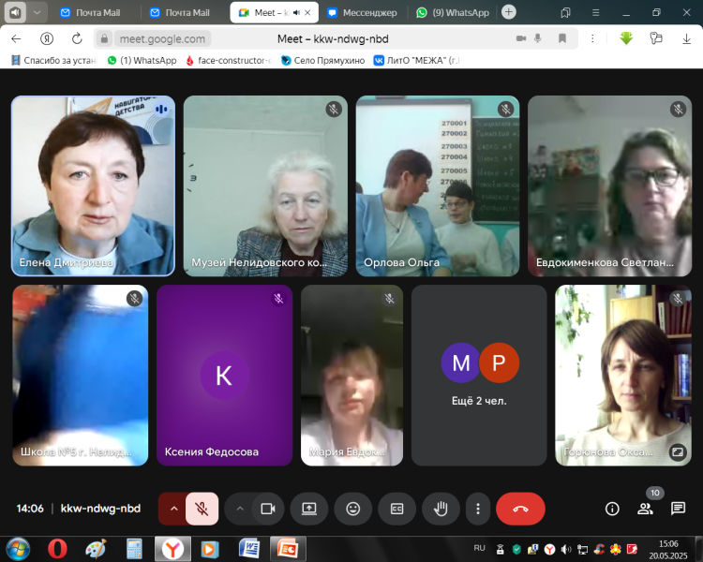Screen dimensions: 703x562
Task: Open the three-dots more options menu
Action: 478,509
